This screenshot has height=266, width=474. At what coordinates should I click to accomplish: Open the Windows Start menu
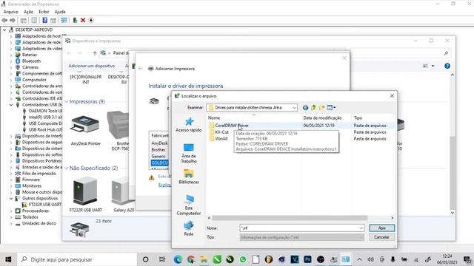pos(8,259)
